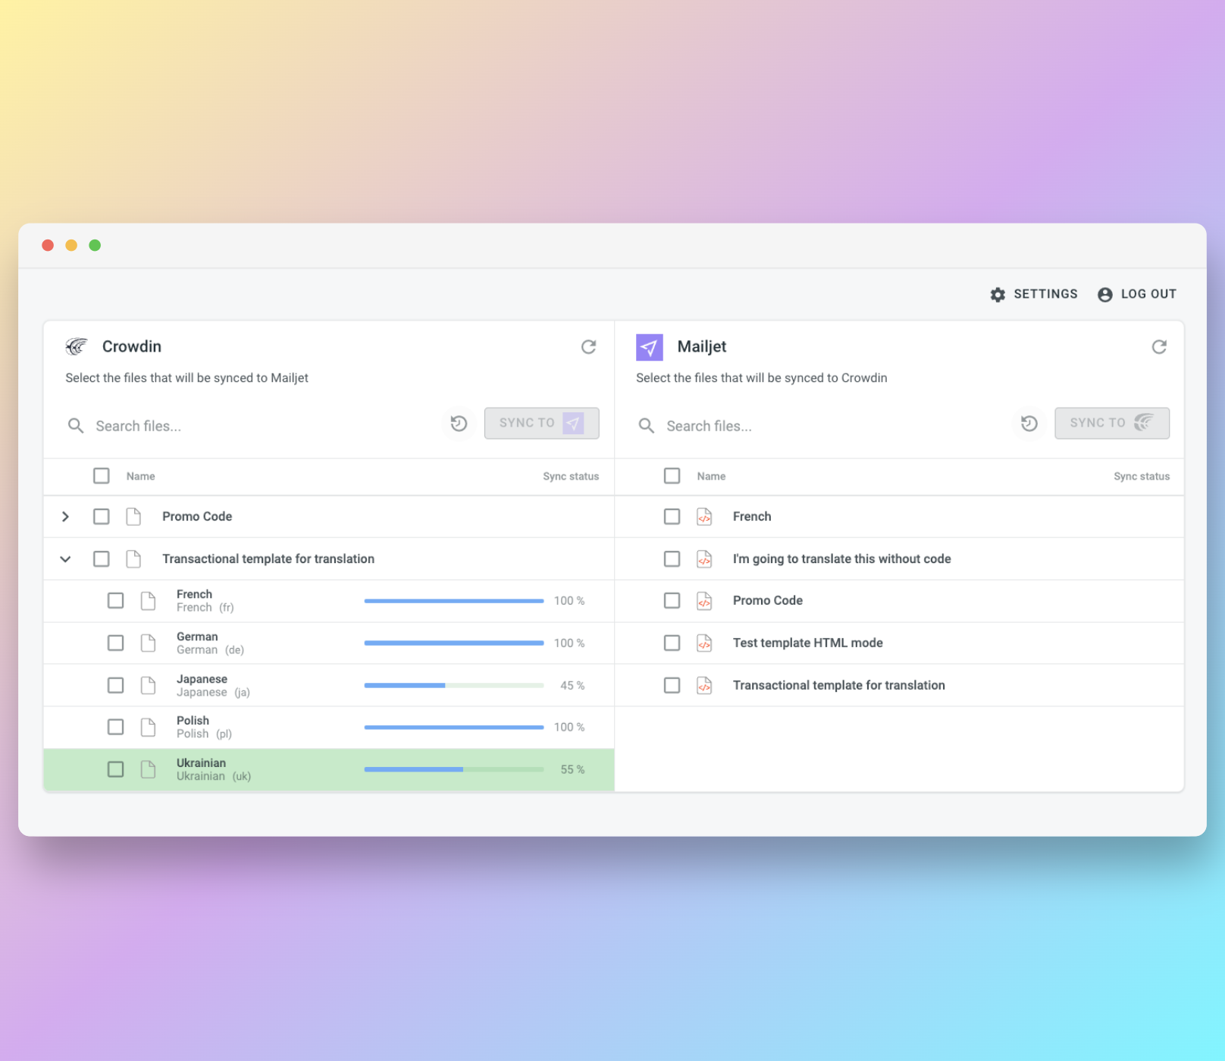Click Crowdin 'Sync status' column header
This screenshot has width=1225, height=1061.
[x=571, y=477]
